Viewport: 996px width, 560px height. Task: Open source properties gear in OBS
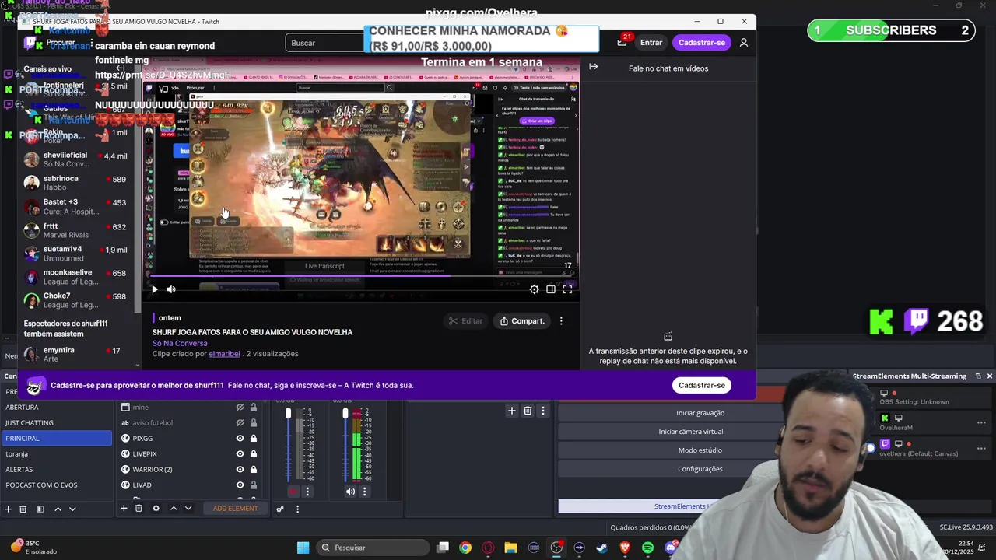[156, 508]
